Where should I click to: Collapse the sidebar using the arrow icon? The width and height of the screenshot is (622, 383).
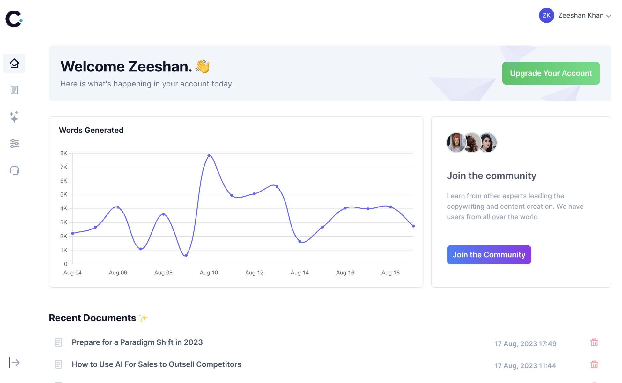click(14, 363)
